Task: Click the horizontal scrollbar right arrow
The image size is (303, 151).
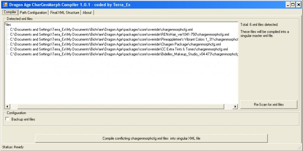Action: [x=235, y=107]
